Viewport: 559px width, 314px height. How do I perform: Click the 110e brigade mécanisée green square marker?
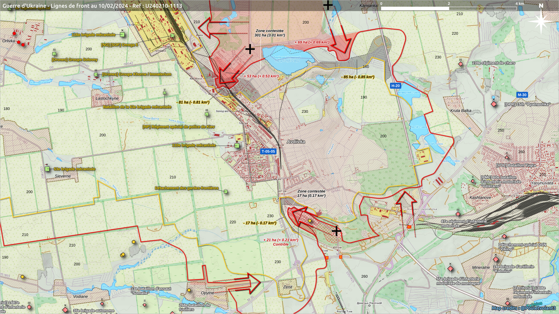pyautogui.click(x=237, y=145)
